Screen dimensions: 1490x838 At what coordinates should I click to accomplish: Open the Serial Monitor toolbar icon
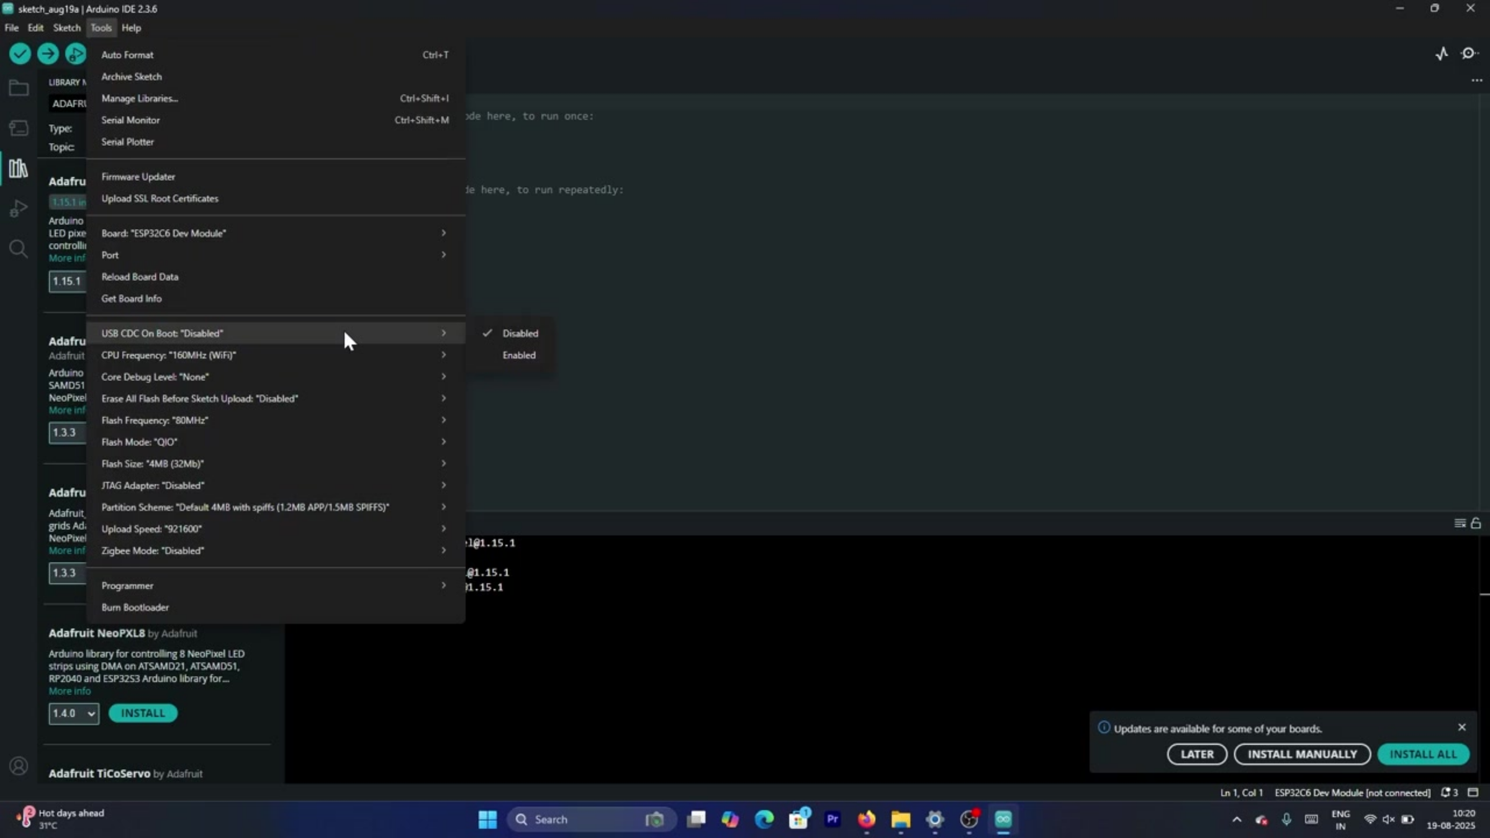click(x=1470, y=54)
